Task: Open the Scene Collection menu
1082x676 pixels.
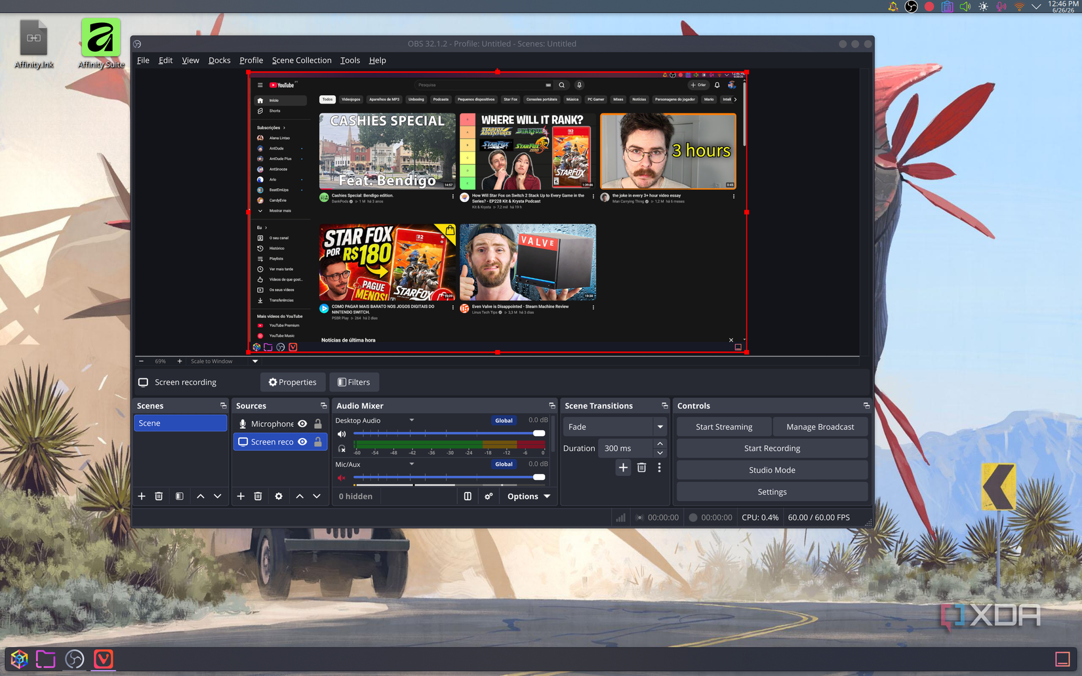Action: (x=302, y=60)
